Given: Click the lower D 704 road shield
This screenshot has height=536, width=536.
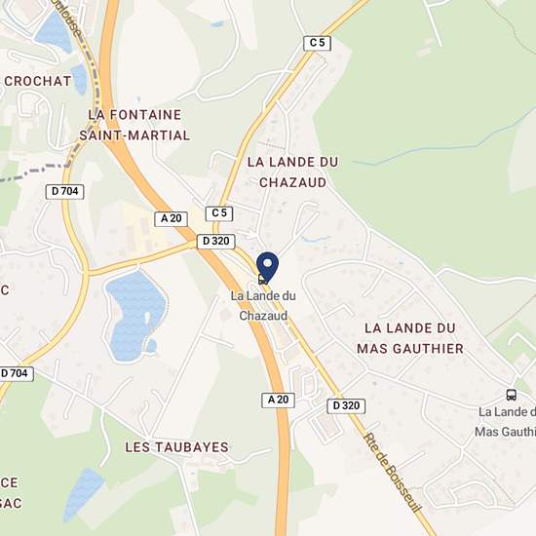Looking at the screenshot, I should tap(16, 373).
